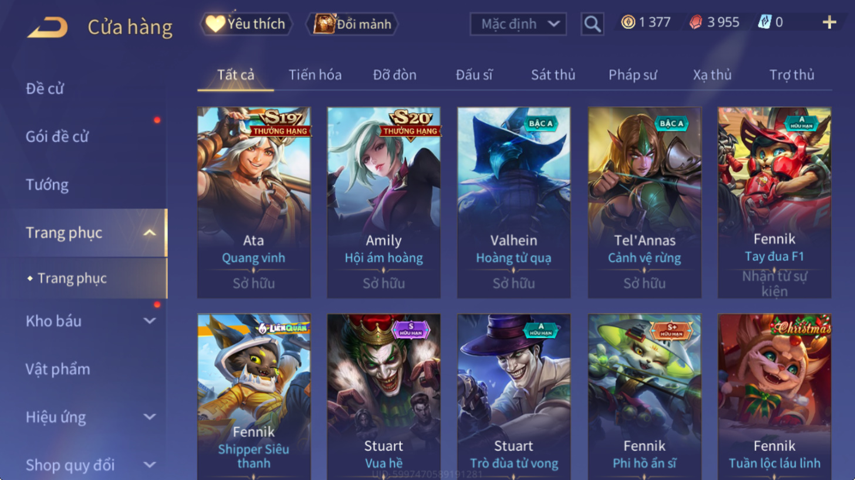Viewport: 855px width, 480px height.
Task: Open Tướng in the sidebar
Action: coord(47,185)
